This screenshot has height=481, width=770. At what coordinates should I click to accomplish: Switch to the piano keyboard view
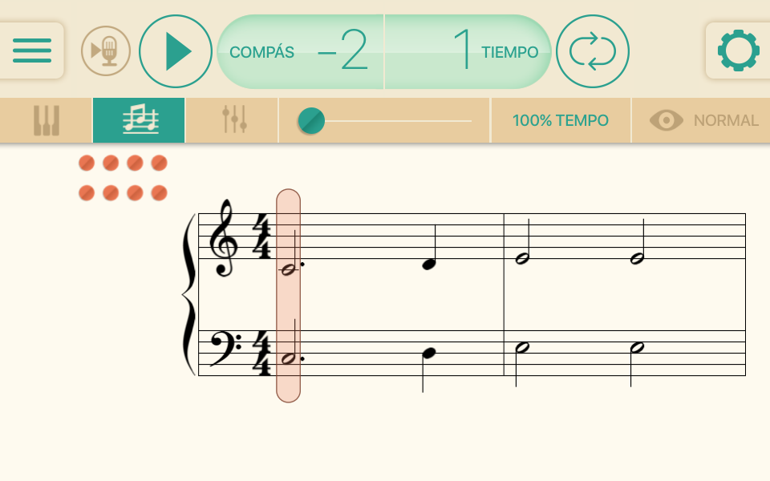tap(47, 120)
